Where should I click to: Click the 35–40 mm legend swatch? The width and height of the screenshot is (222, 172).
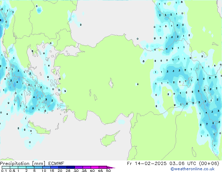(x=86, y=167)
